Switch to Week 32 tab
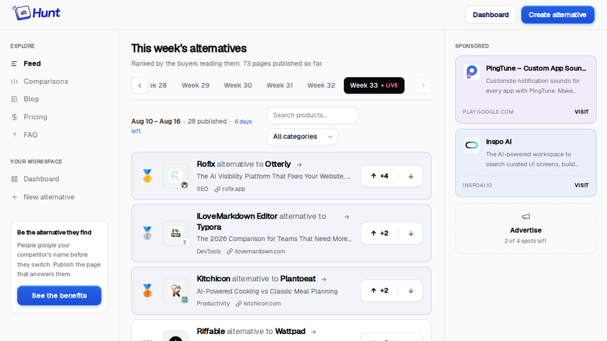This screenshot has height=341, width=607. click(321, 85)
